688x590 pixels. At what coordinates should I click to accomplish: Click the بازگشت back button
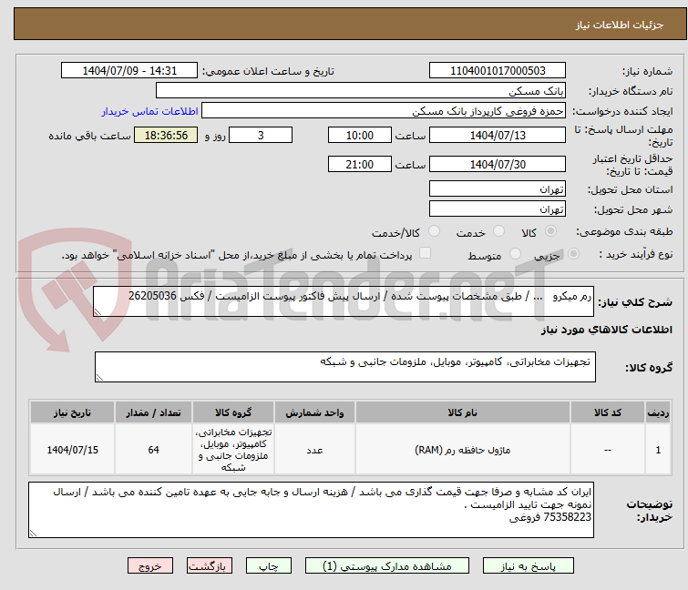pos(210,566)
